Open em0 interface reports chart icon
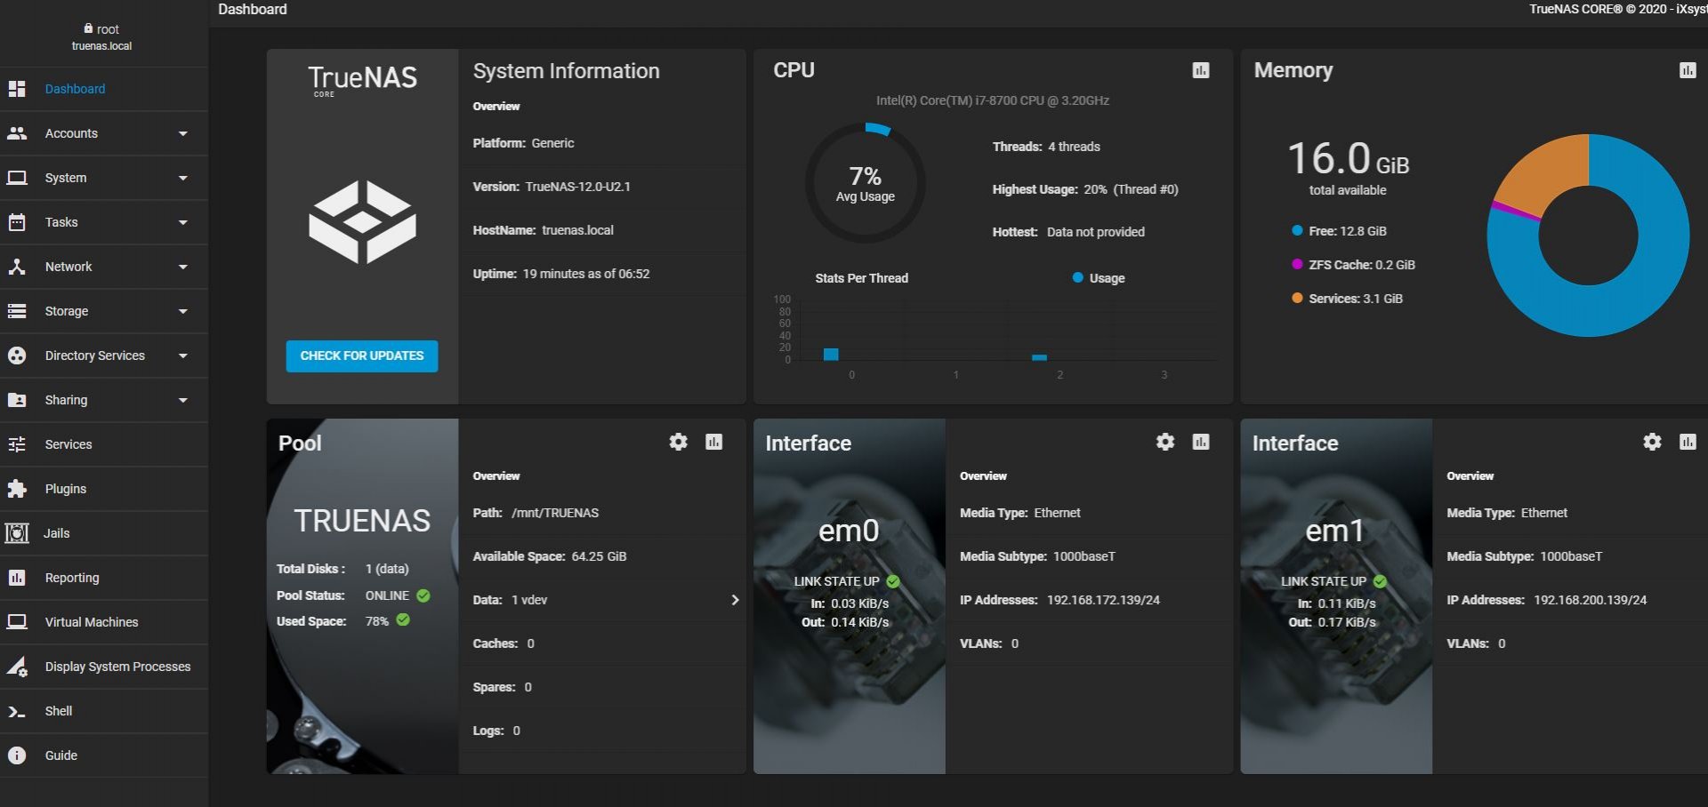The width and height of the screenshot is (1708, 807). tap(1201, 442)
